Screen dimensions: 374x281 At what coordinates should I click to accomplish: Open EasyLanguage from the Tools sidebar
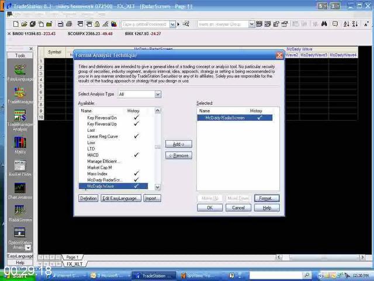(20, 73)
